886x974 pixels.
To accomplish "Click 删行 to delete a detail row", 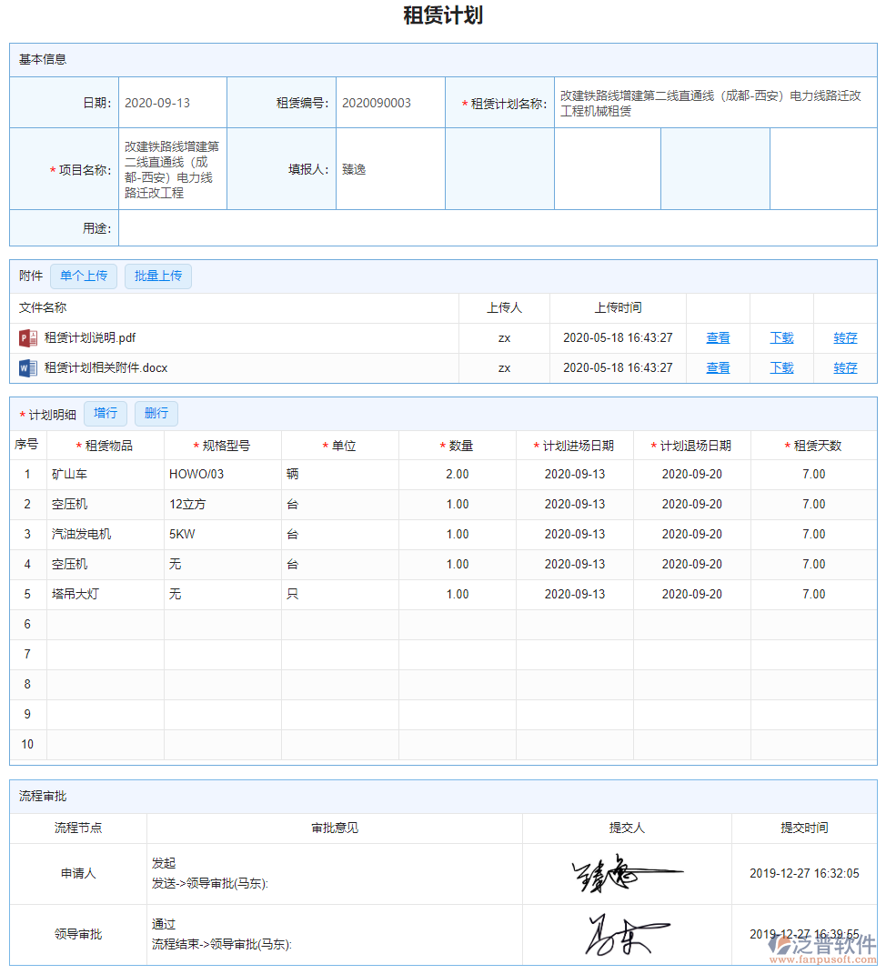I will point(156,413).
